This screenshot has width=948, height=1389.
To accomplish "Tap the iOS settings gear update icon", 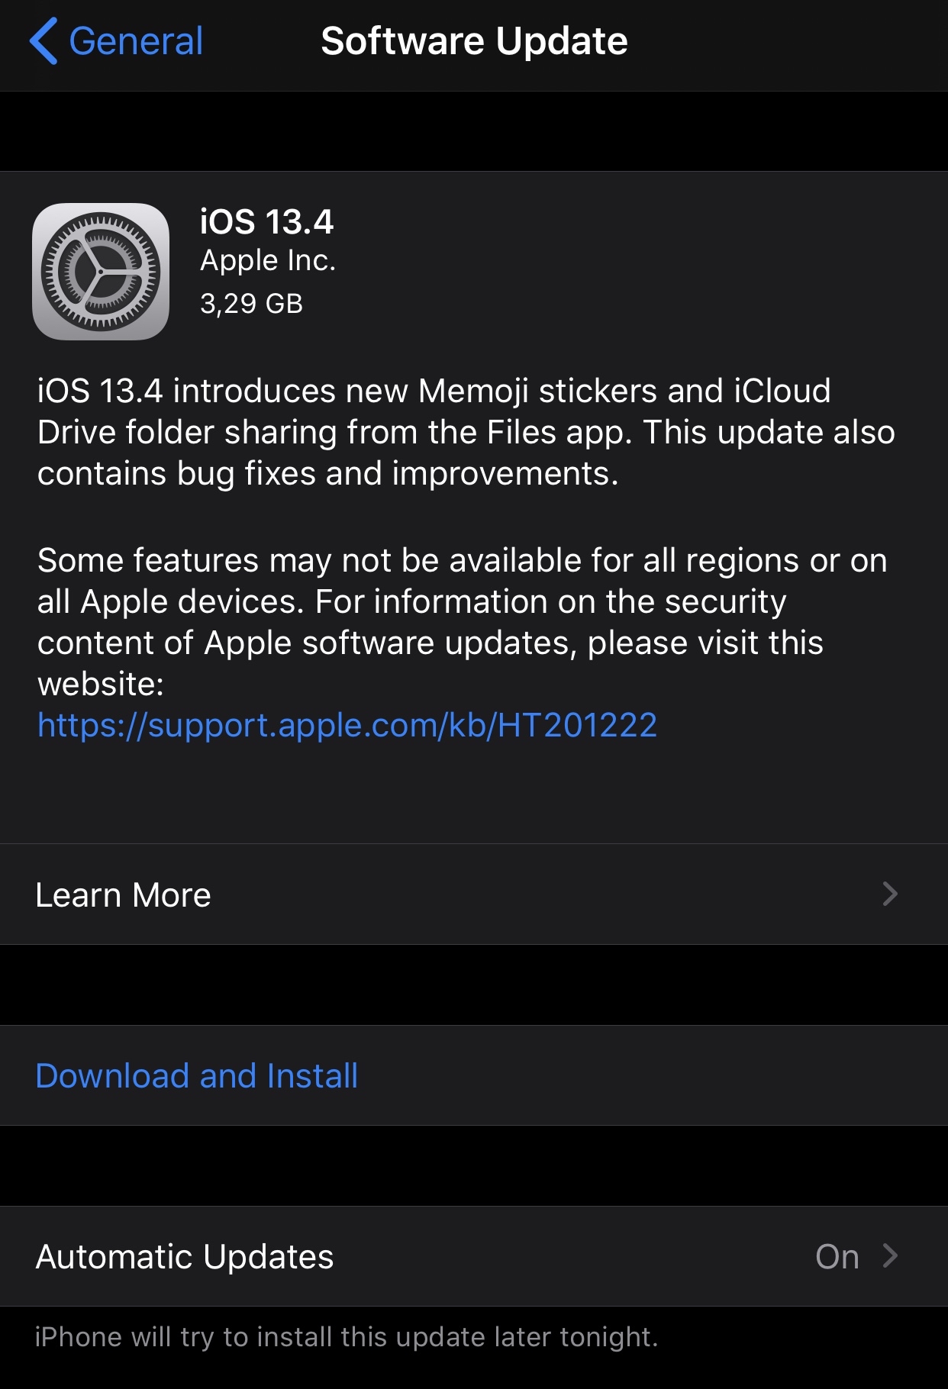I will pos(101,272).
